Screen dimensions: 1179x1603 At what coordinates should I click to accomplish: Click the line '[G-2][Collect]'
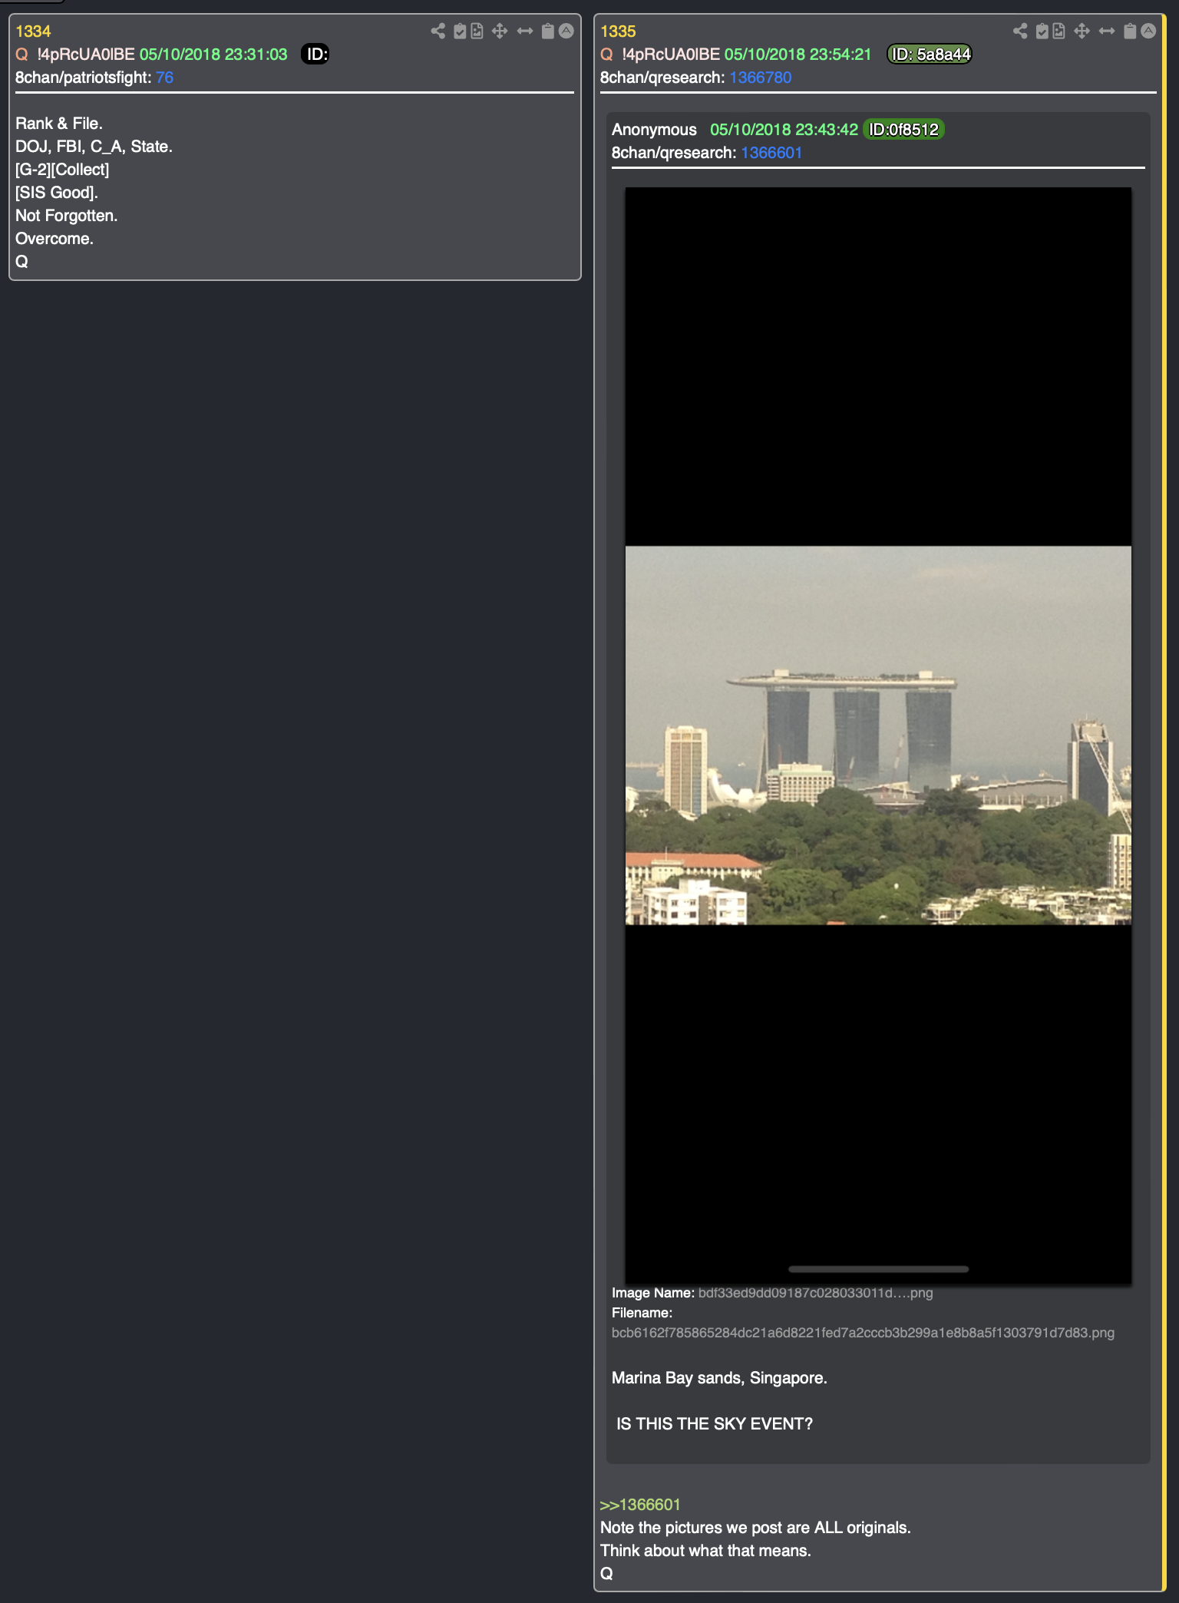[62, 170]
